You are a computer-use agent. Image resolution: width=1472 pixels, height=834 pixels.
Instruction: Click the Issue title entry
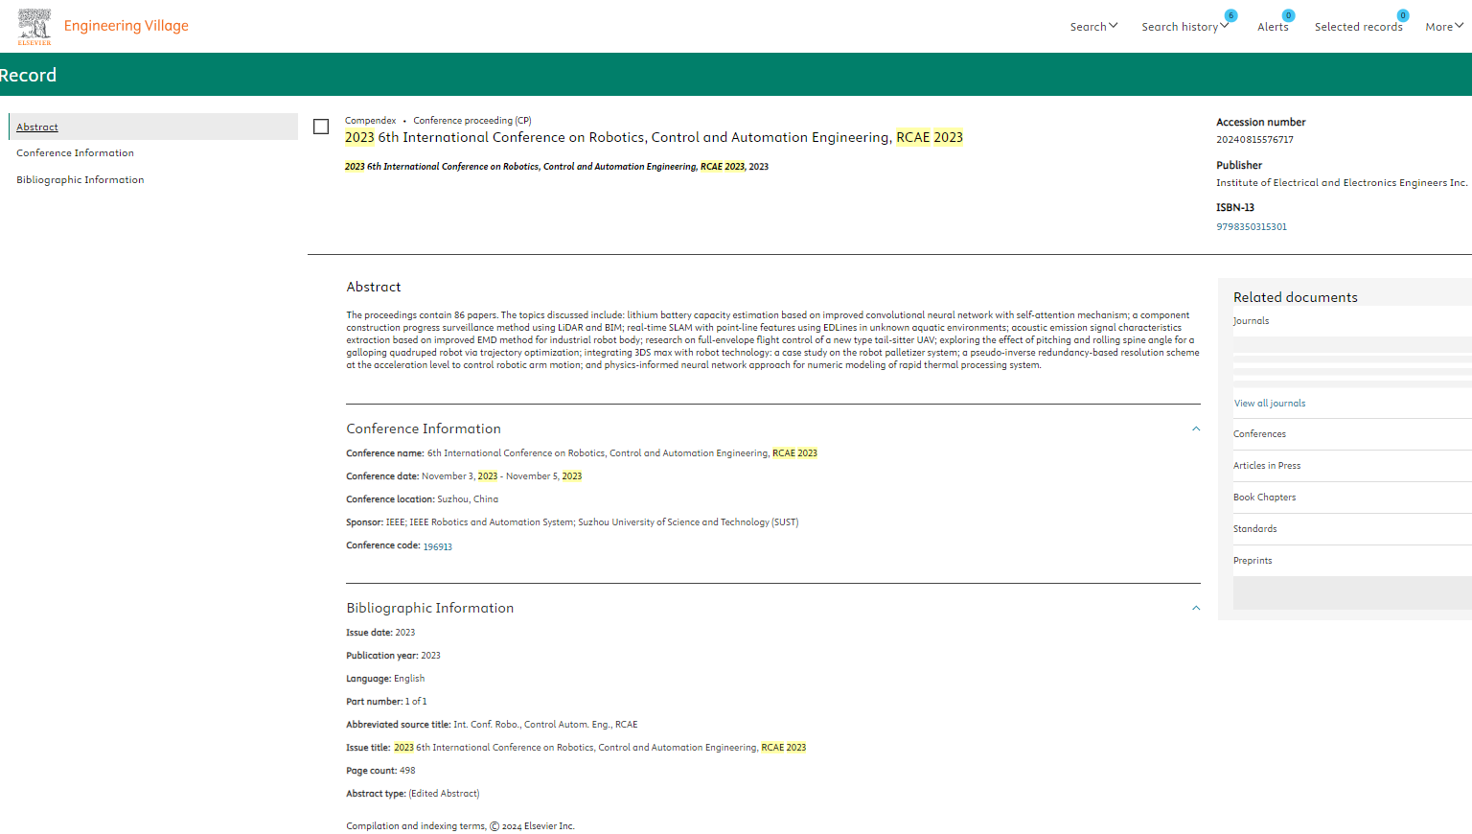576,748
